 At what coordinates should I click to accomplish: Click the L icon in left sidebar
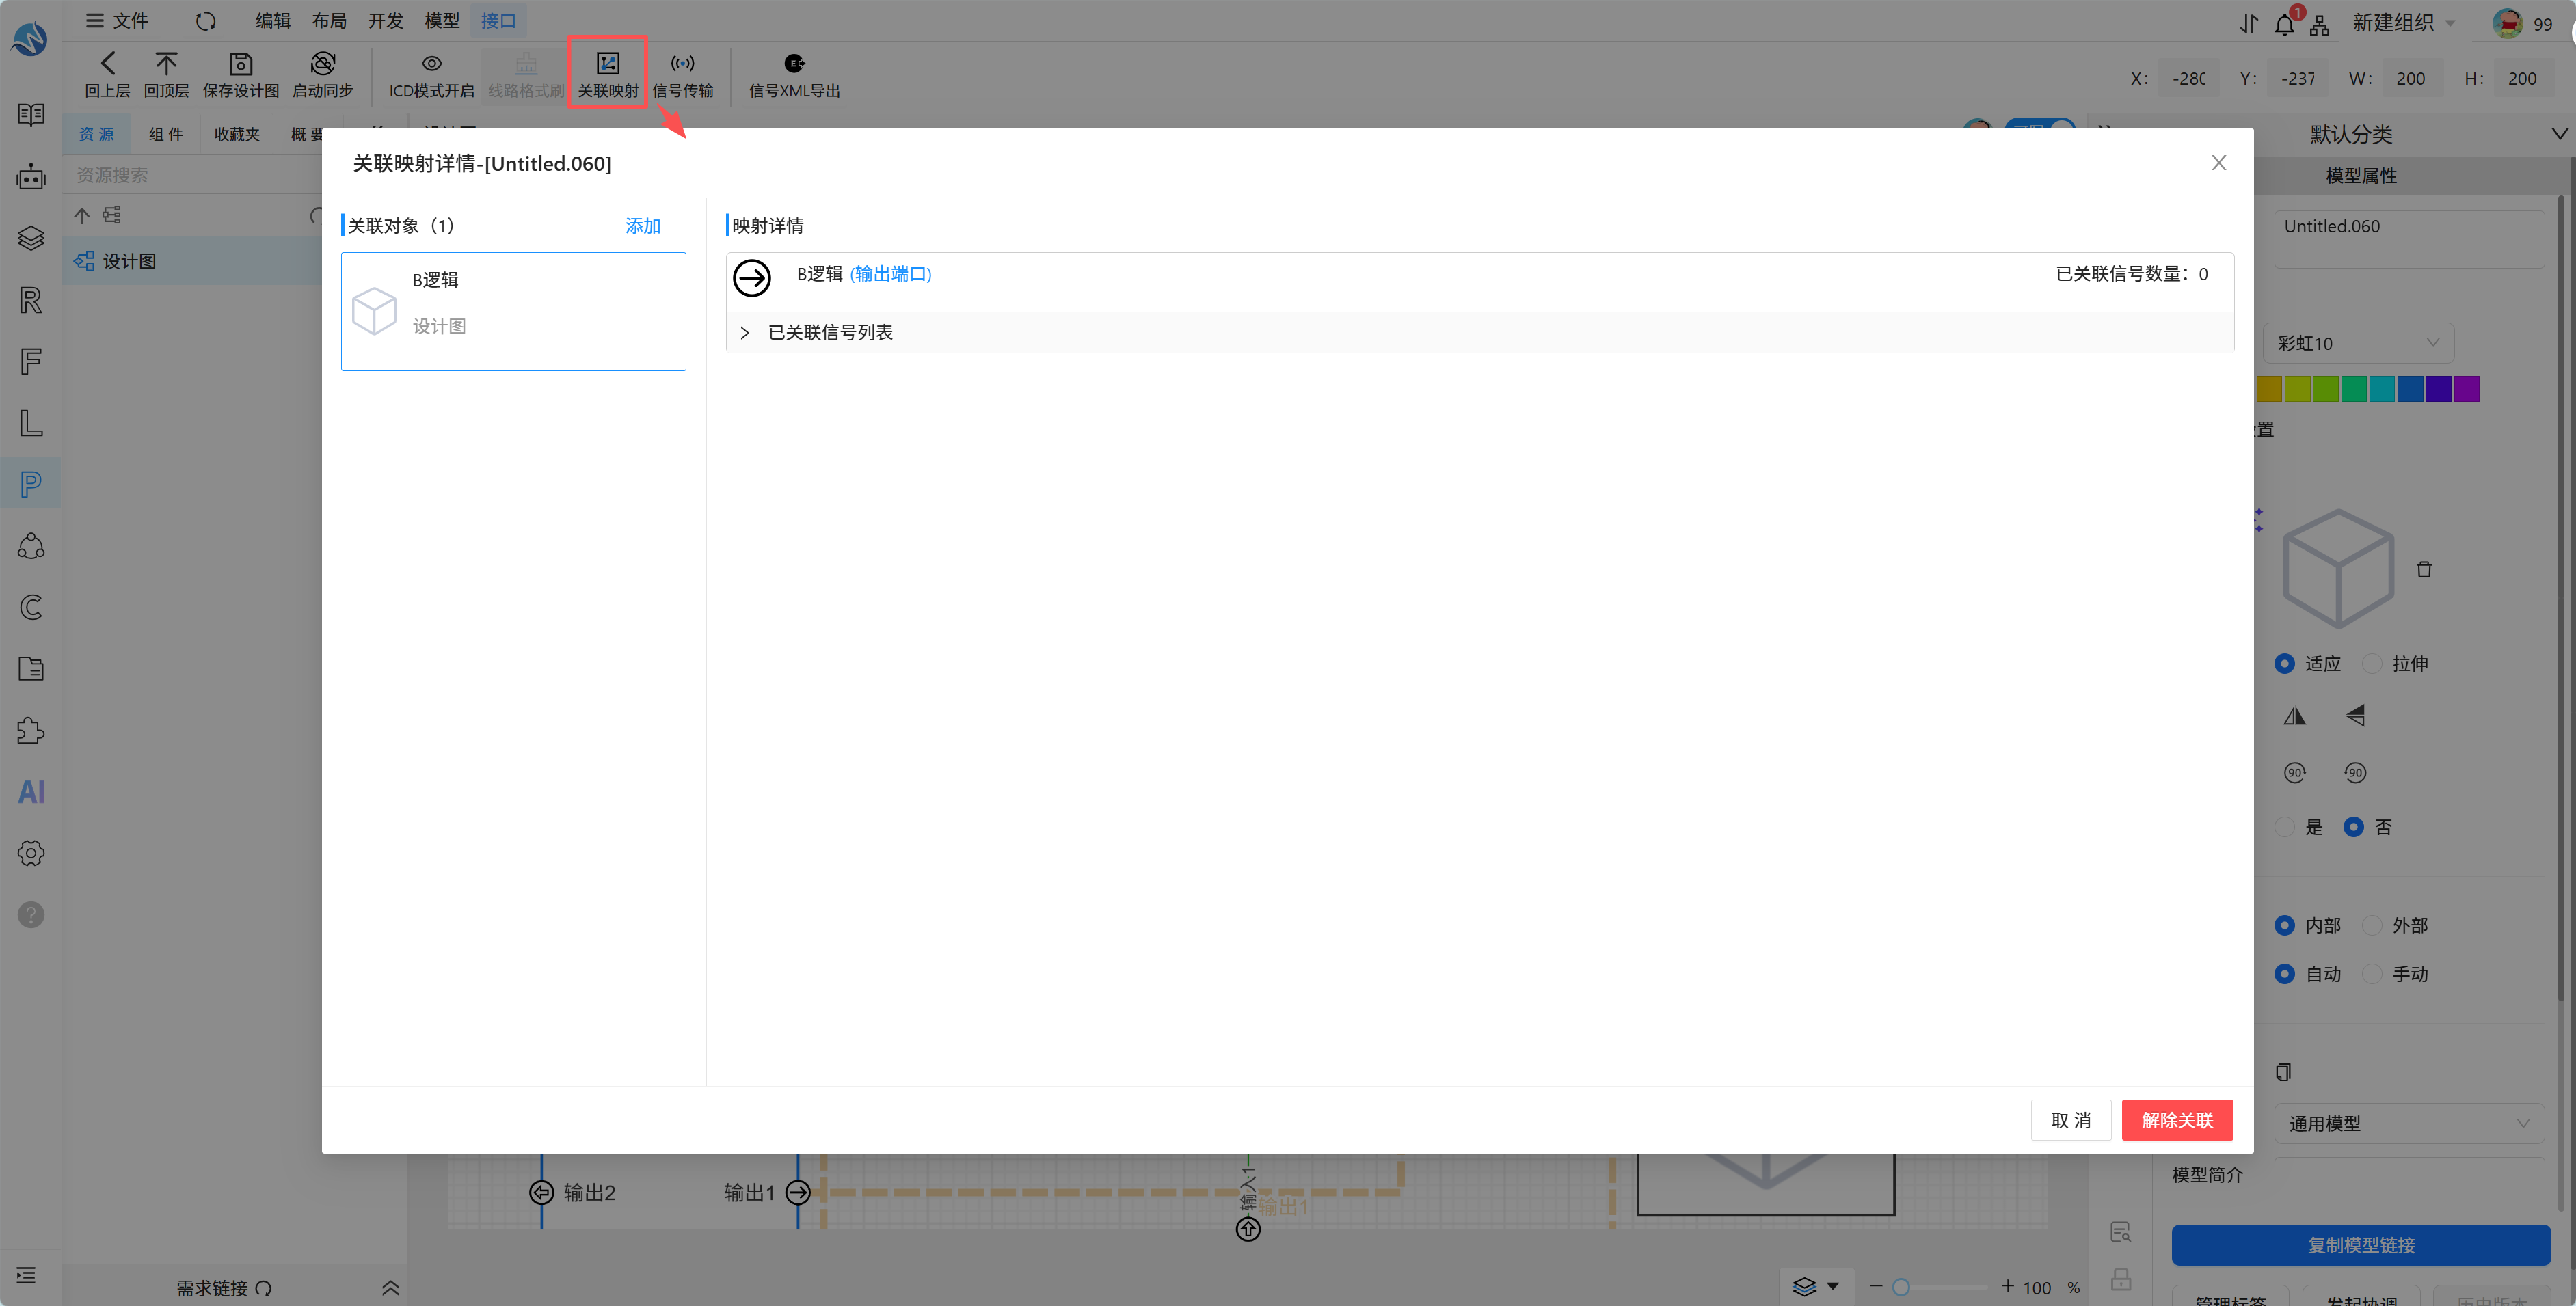tap(31, 422)
